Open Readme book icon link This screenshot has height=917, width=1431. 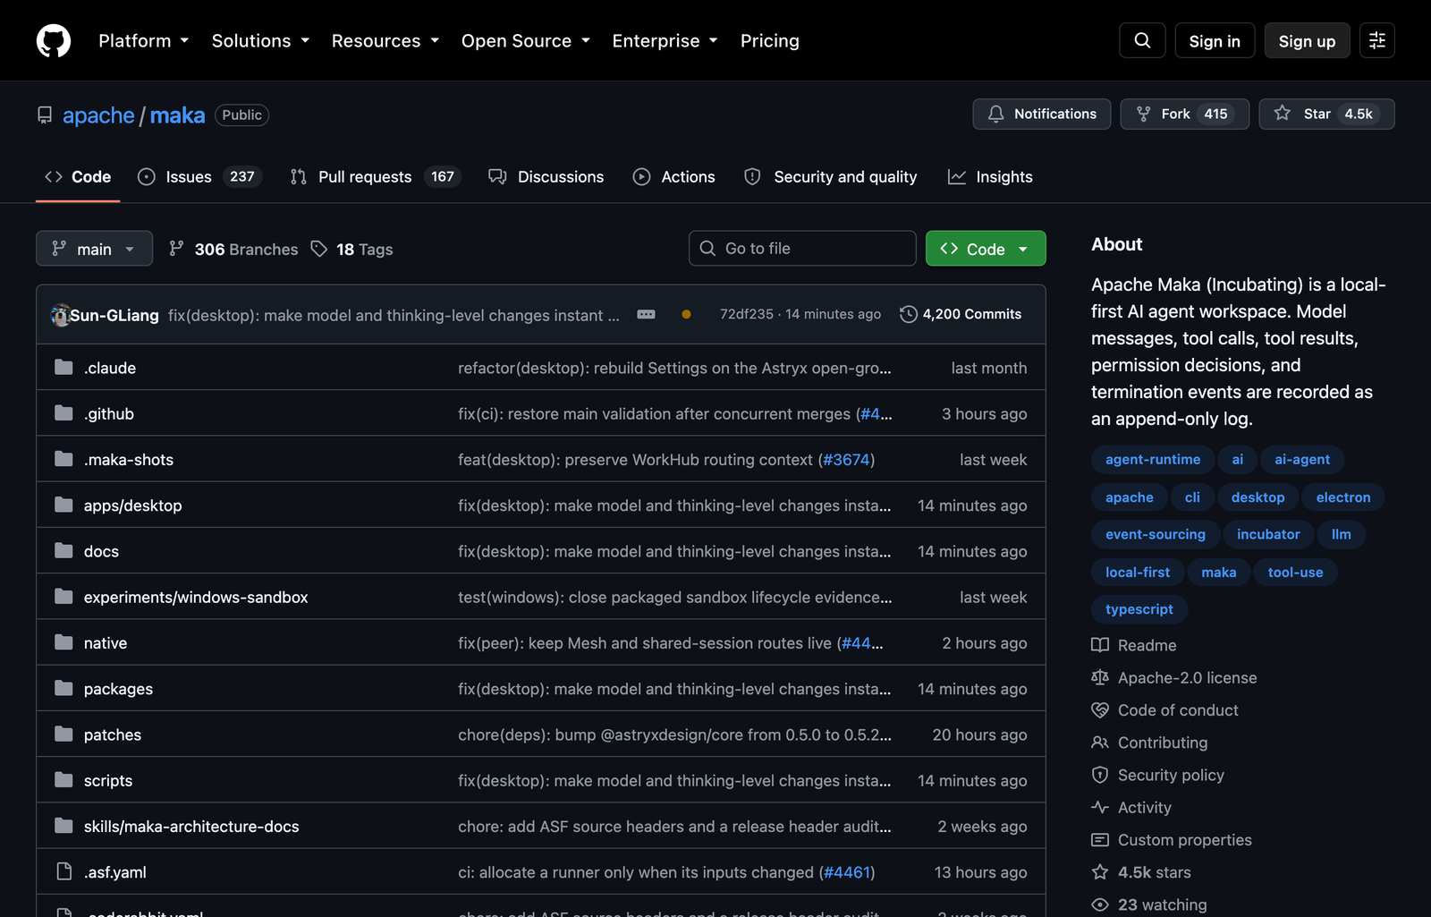[x=1100, y=645]
